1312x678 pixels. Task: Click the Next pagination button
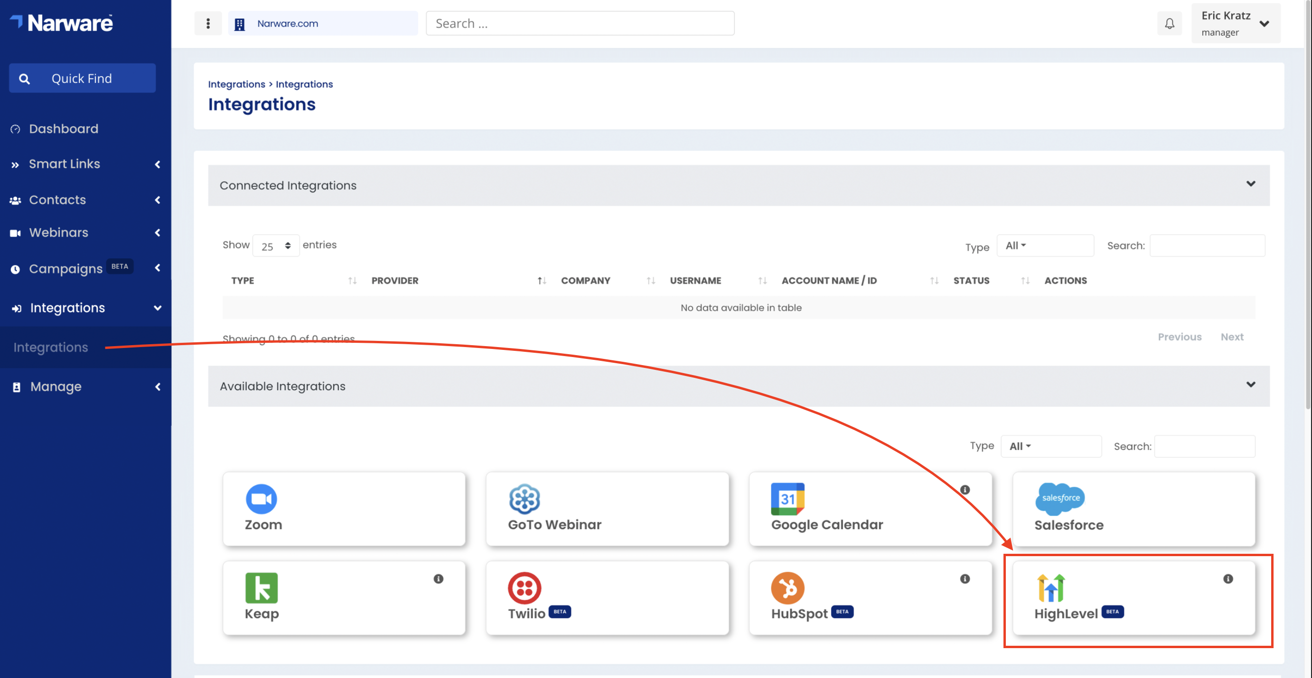click(1232, 337)
